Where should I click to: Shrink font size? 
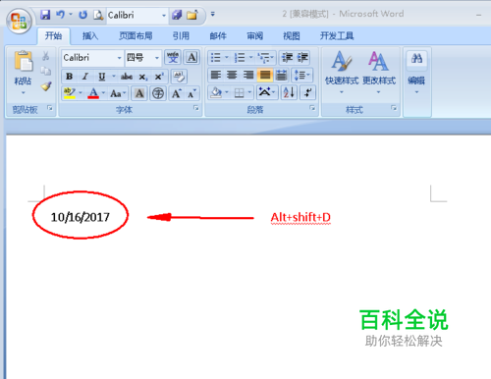tap(191, 93)
